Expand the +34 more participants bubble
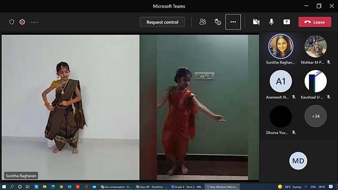Screen dimensions: 338x190 pos(315,116)
